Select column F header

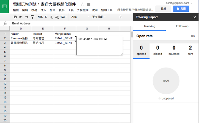(65, 29)
